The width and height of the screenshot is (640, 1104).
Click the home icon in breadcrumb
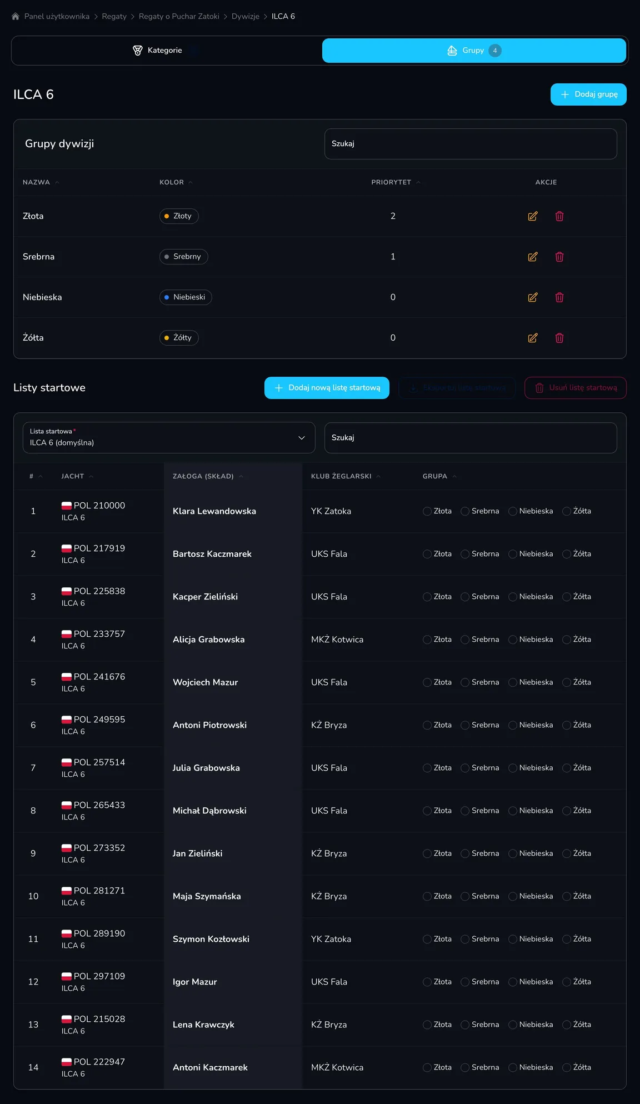pos(16,17)
